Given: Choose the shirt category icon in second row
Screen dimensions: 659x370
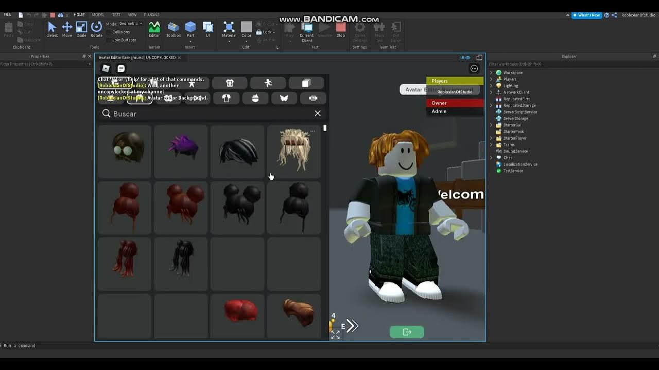Looking at the screenshot, I should 226,98.
